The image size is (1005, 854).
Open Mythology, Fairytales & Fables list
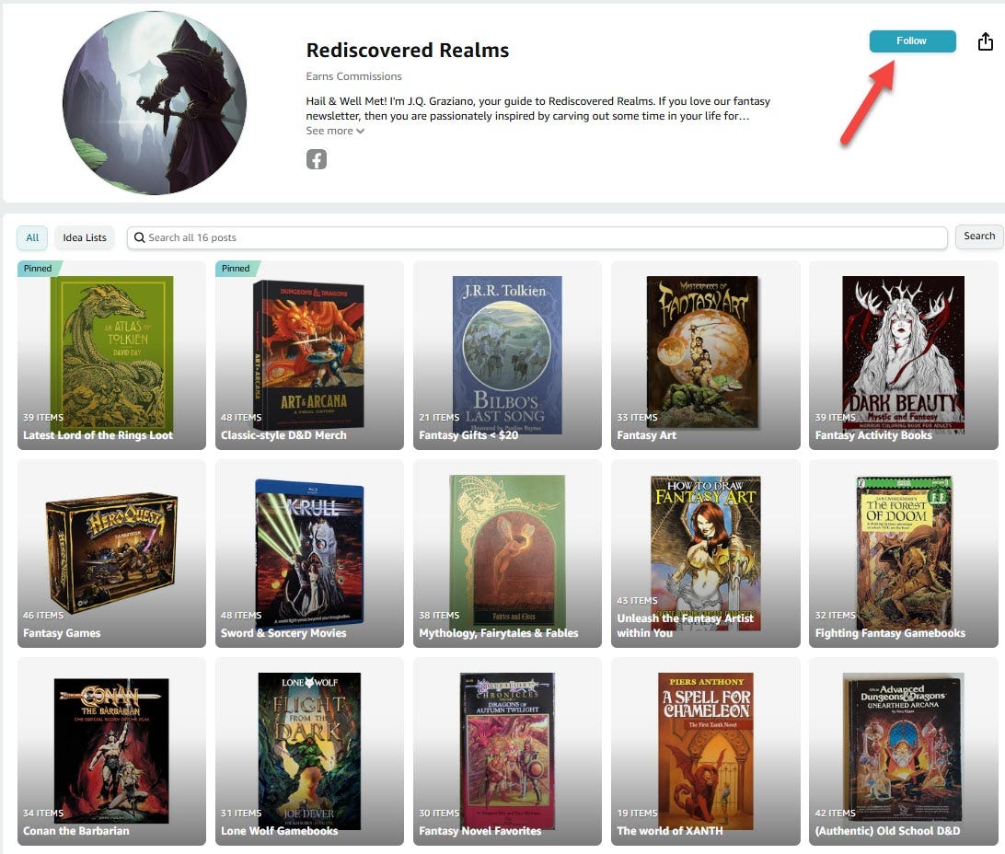[508, 553]
